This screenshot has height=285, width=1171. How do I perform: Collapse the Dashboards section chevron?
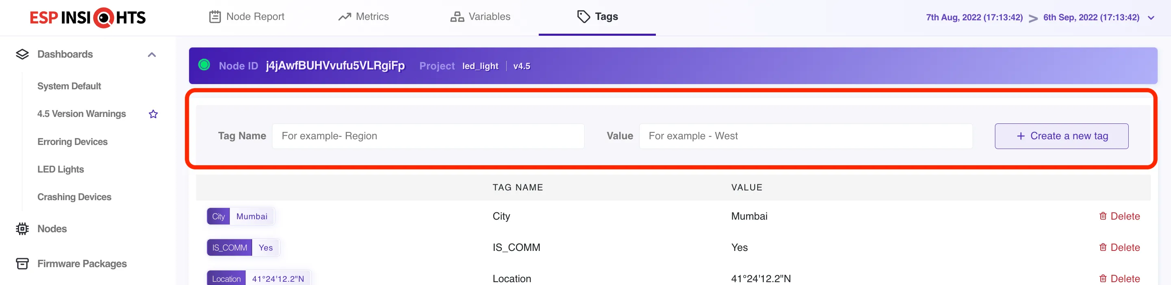[x=152, y=55]
